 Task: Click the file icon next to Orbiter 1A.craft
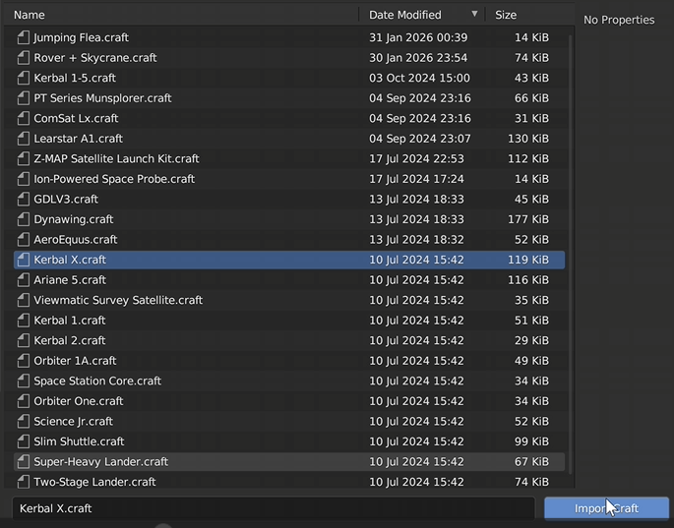coord(24,361)
